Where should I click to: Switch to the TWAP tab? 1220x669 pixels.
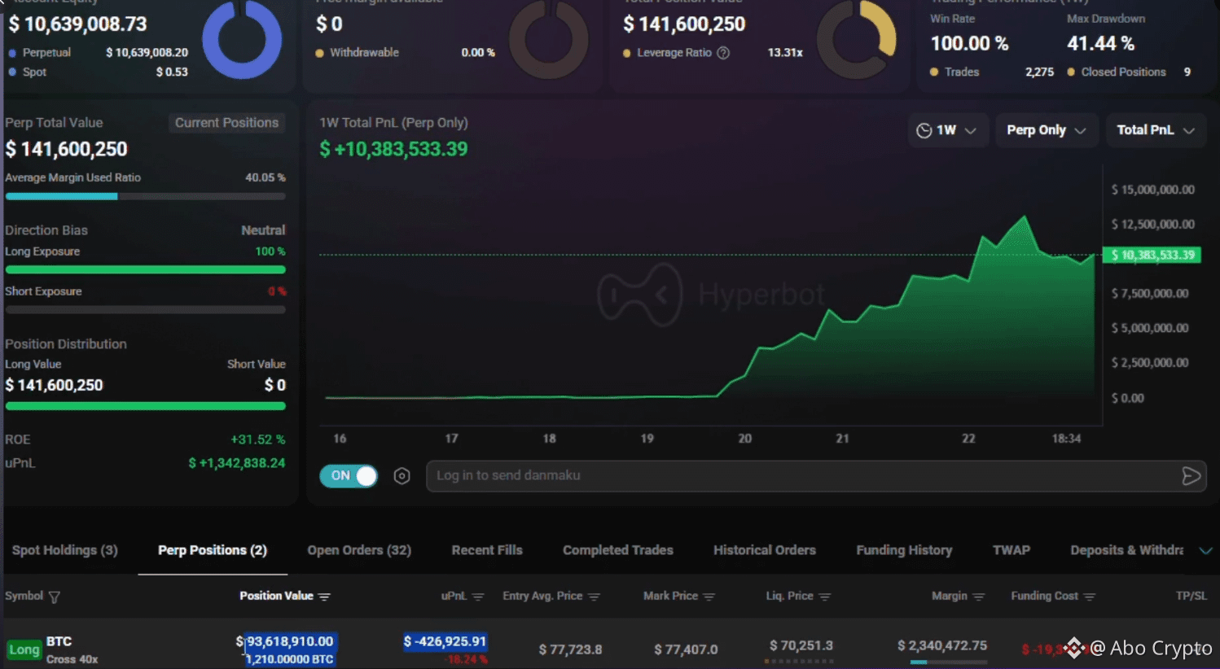(x=1012, y=550)
